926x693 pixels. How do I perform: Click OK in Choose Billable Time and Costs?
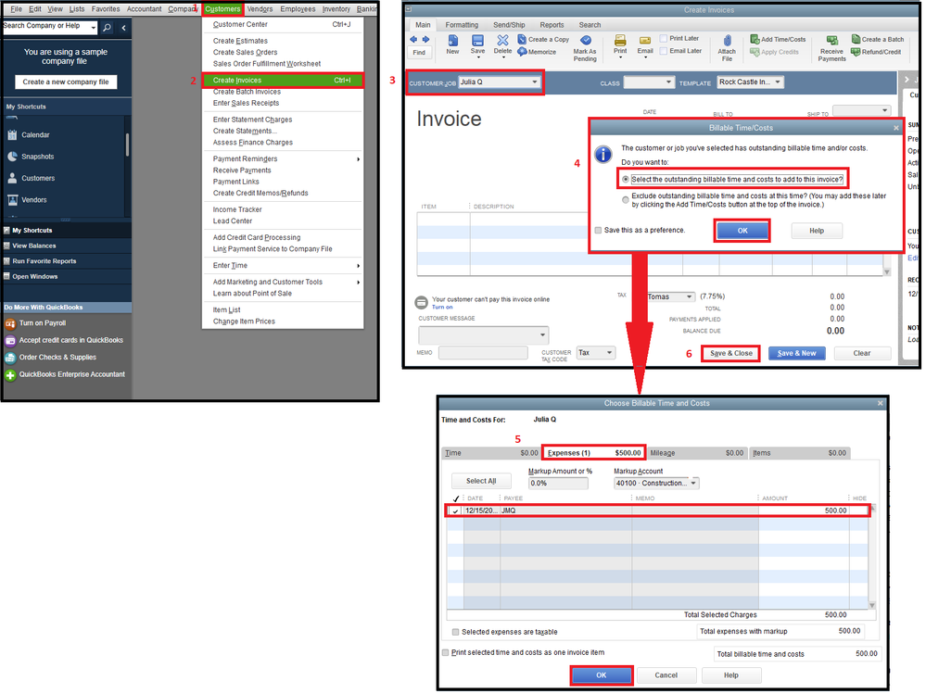coord(602,675)
